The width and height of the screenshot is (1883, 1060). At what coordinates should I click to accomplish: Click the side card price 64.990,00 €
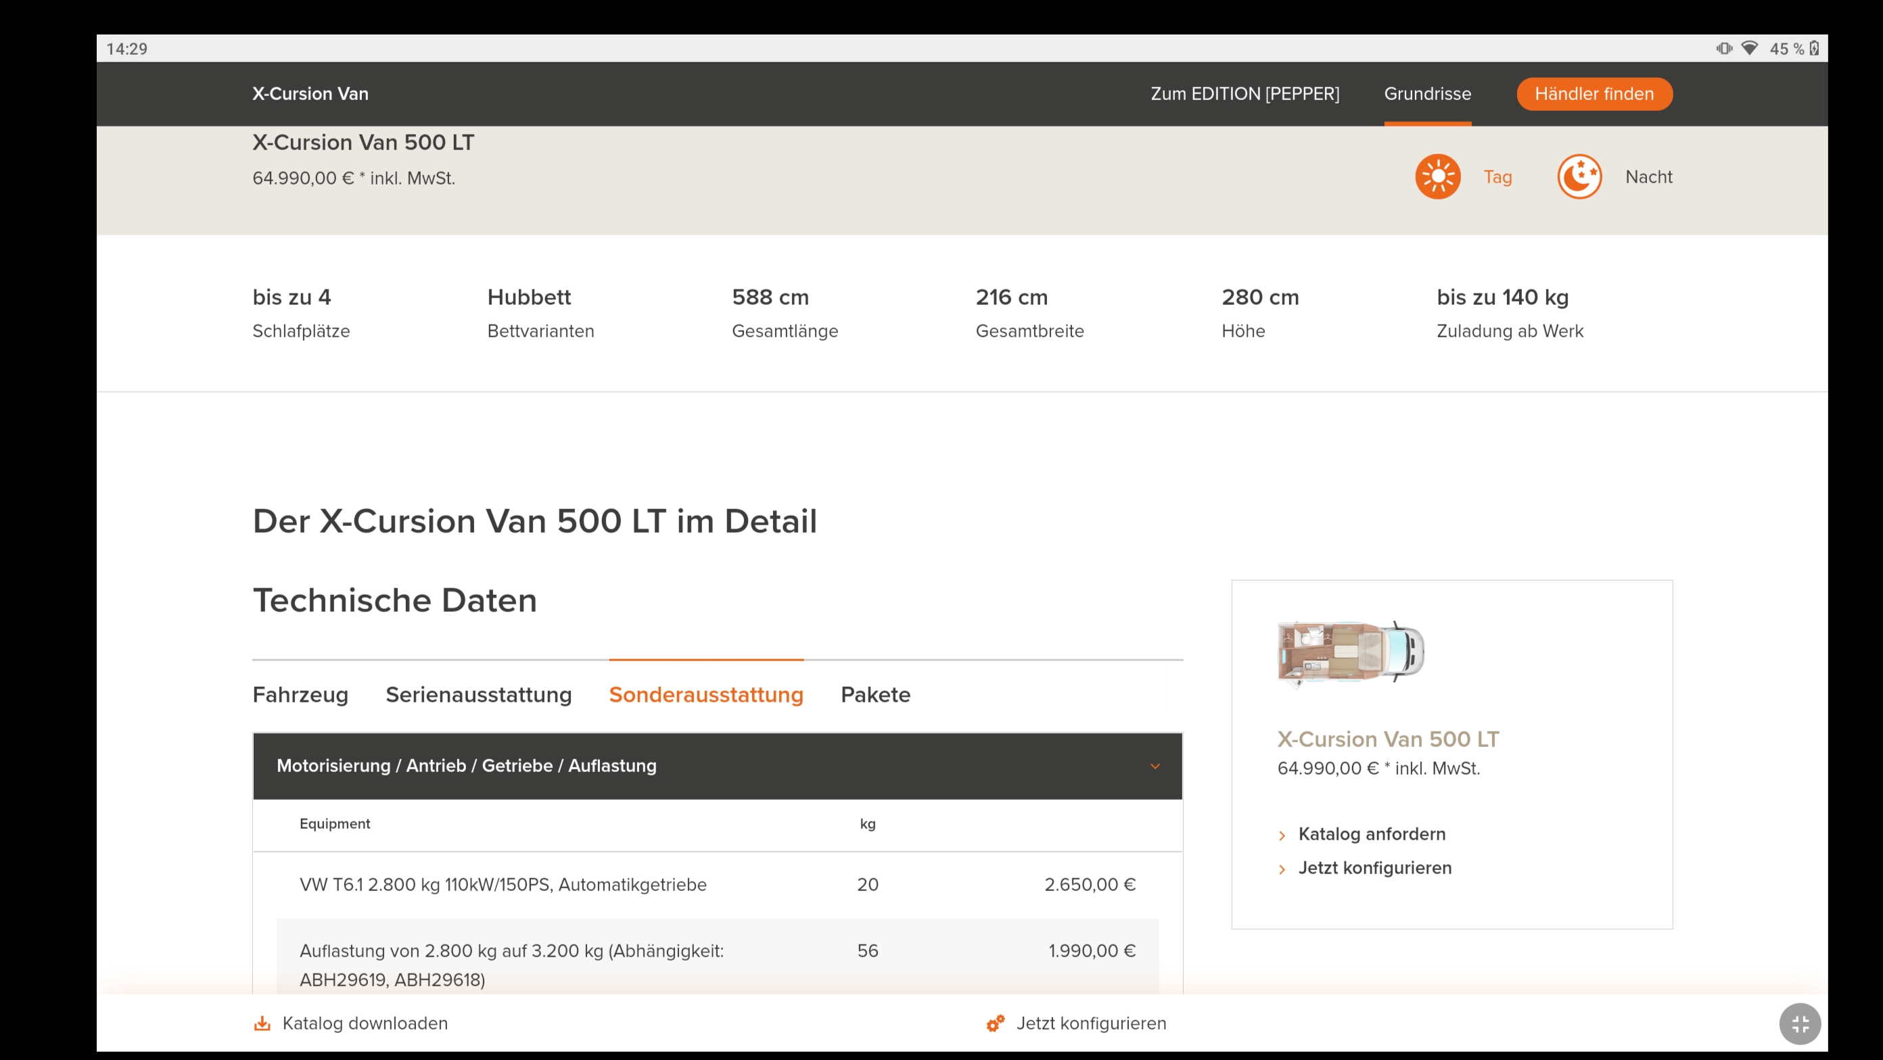(1378, 769)
